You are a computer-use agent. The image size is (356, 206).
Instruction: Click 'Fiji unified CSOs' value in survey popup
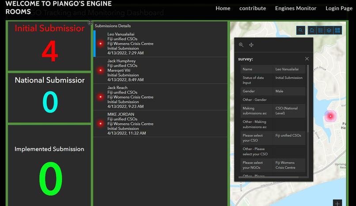288,136
